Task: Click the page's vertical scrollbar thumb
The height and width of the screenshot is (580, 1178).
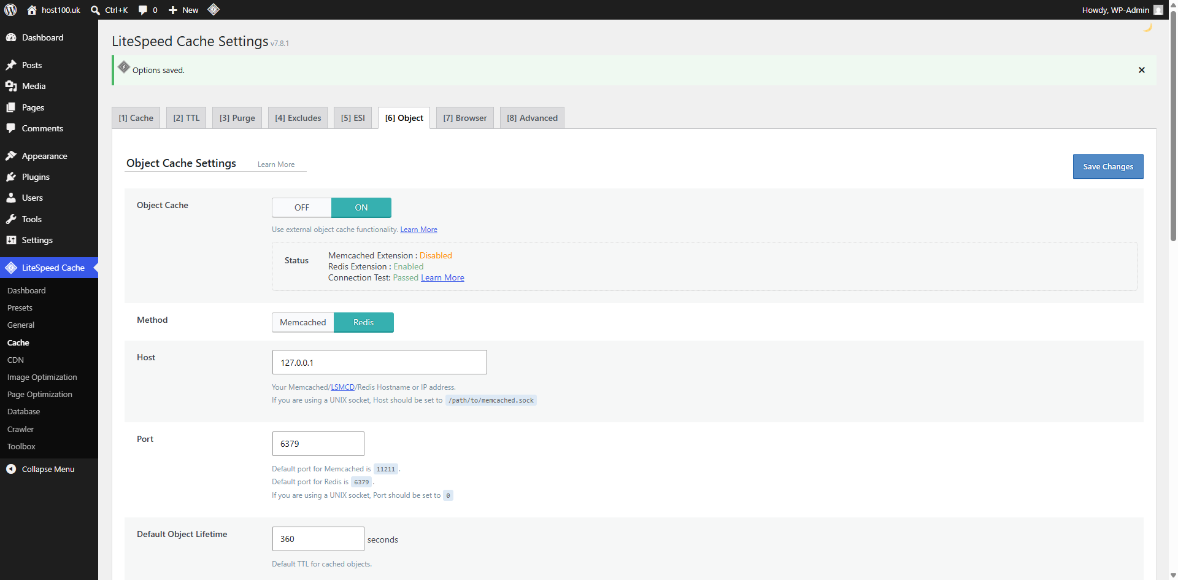Action: (x=1173, y=126)
